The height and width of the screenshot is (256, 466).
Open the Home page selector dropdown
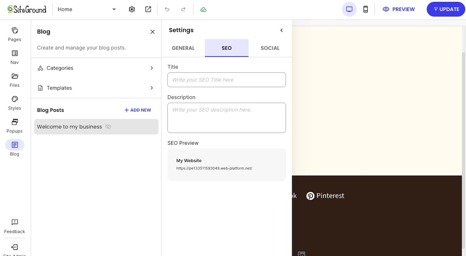[x=87, y=9]
